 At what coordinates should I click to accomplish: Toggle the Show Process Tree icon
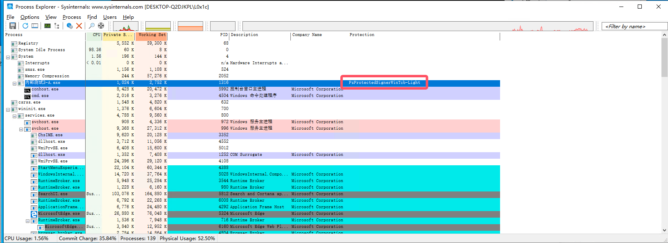57,26
